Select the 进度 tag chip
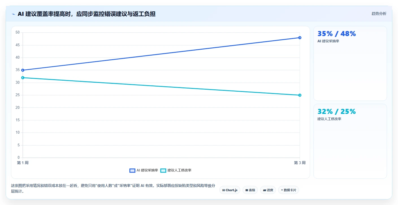Image resolution: width=398 pixels, height=205 pixels. (x=268, y=190)
